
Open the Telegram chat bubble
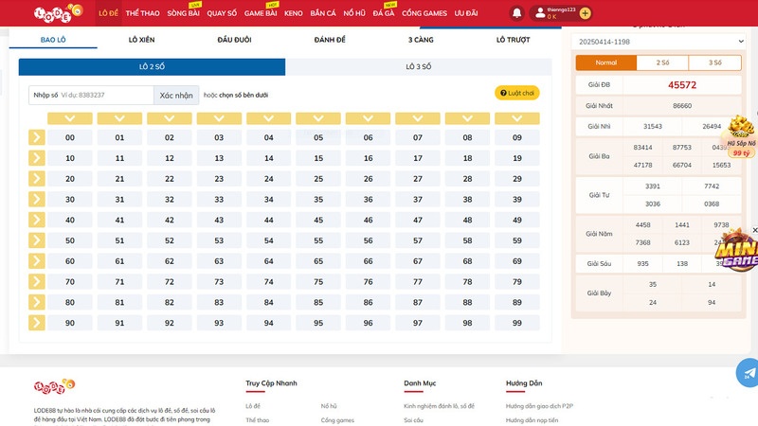749,372
